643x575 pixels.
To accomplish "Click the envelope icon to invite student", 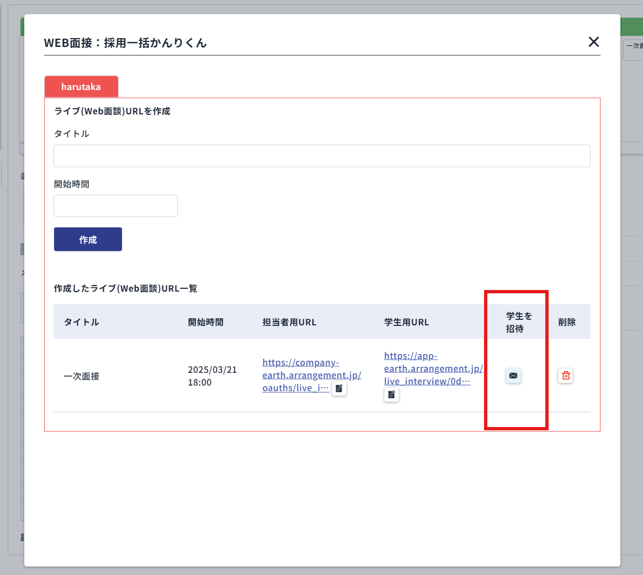I will pyautogui.click(x=513, y=376).
